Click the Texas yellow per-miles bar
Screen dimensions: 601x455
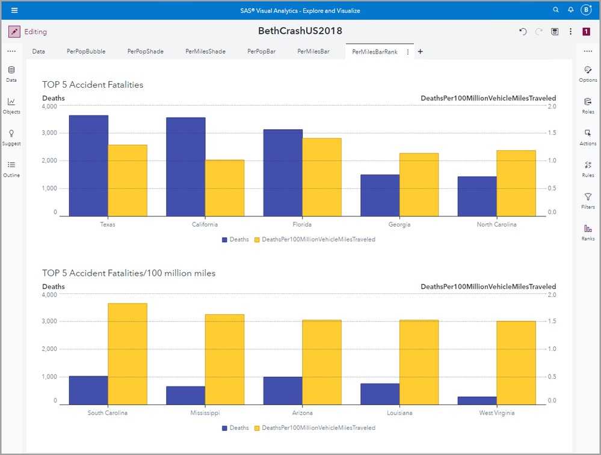coord(128,180)
